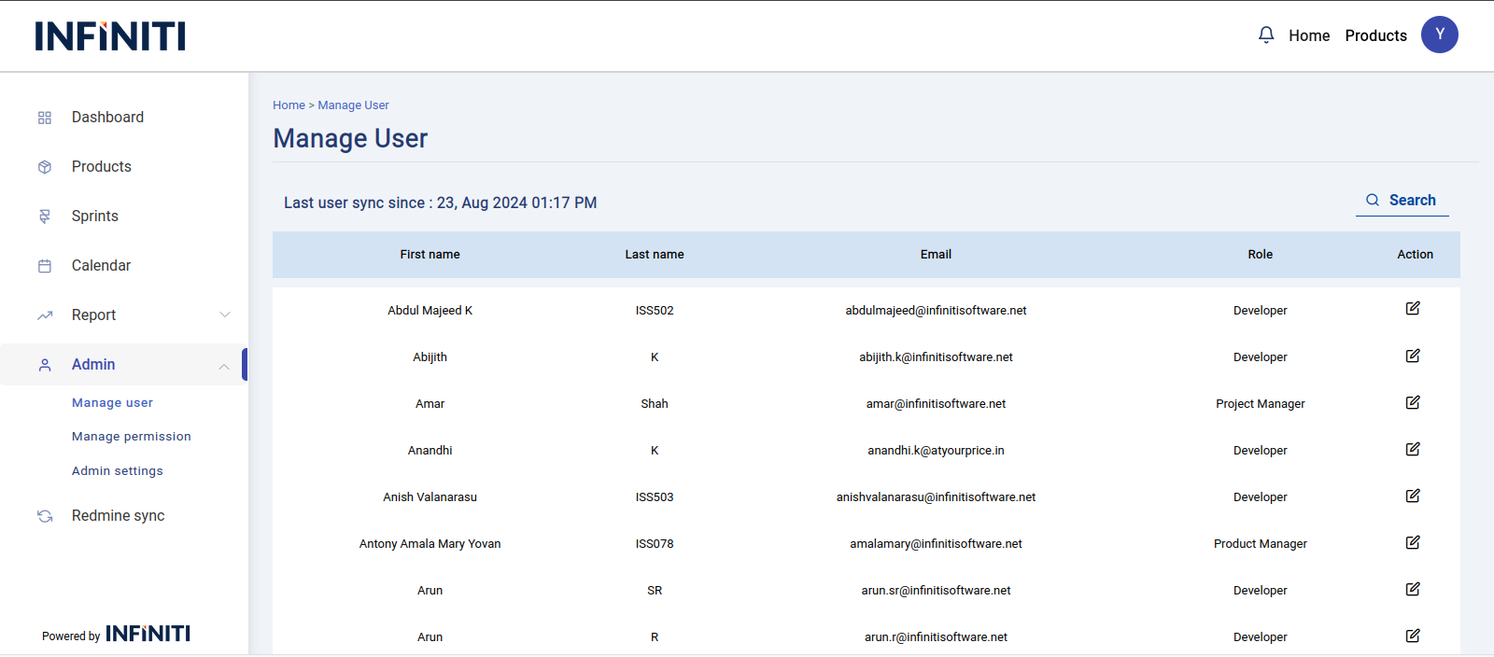The height and width of the screenshot is (657, 1494).
Task: Click the Search button
Action: (1402, 201)
